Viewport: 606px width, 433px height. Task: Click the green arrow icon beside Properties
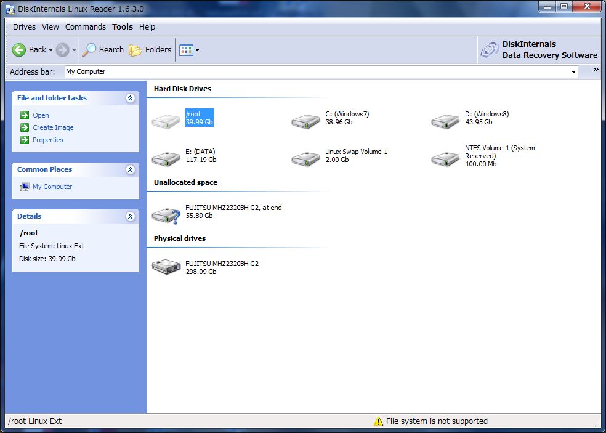pyautogui.click(x=25, y=140)
